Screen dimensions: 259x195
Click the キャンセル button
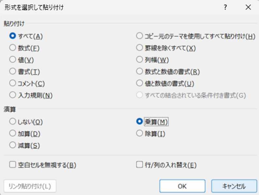click(234, 186)
